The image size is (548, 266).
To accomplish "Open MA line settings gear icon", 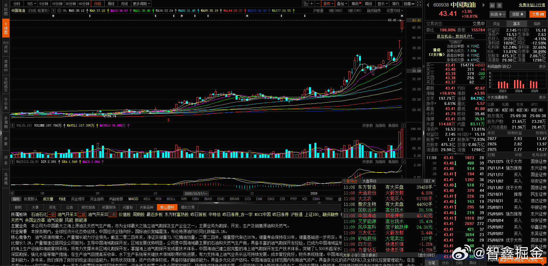I will 59,11.
